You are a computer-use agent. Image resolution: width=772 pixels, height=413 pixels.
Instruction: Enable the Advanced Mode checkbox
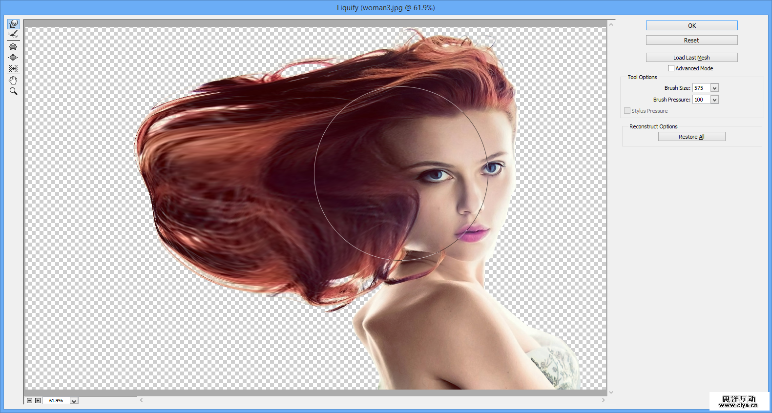point(671,68)
